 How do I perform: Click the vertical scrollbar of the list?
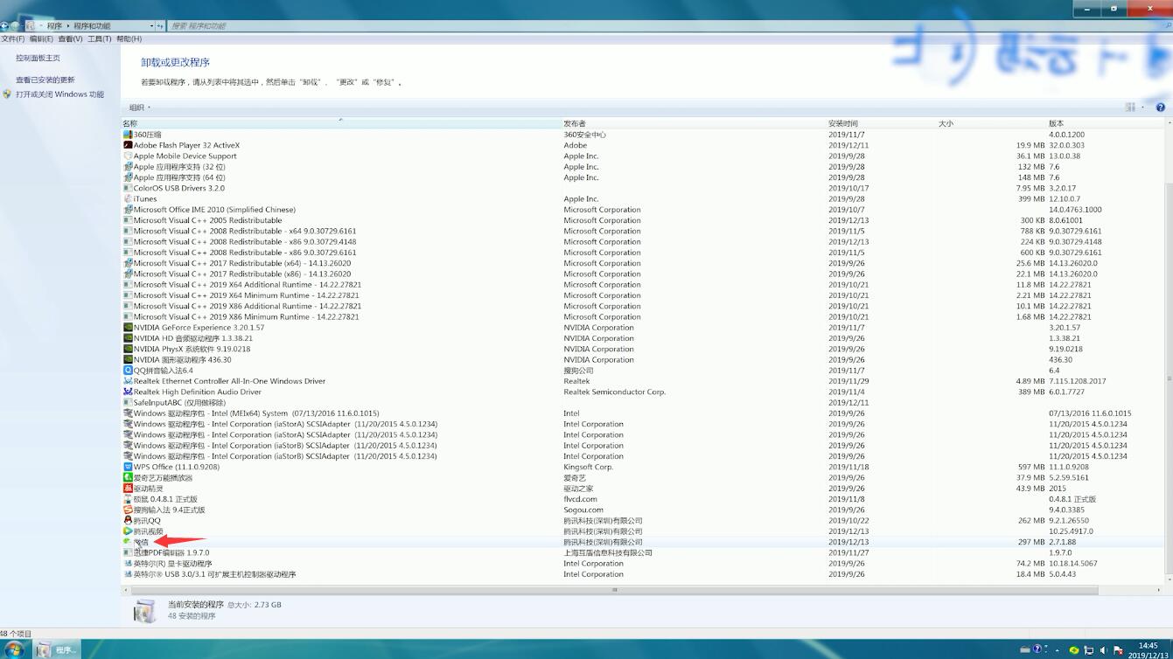click(1170, 380)
